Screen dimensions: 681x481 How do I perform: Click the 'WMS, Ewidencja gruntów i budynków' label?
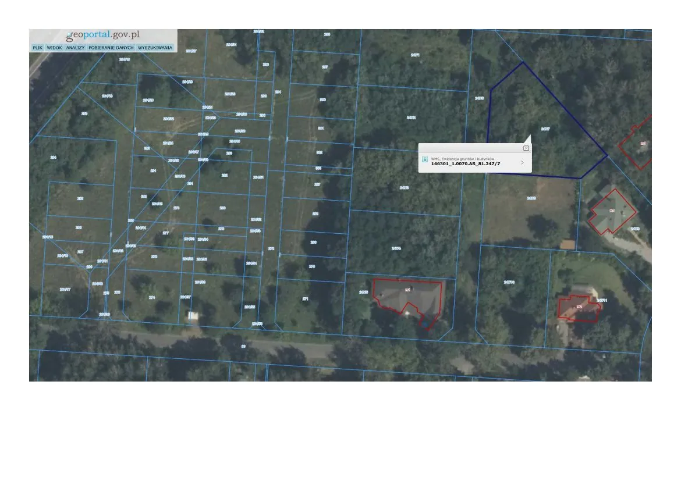point(463,159)
